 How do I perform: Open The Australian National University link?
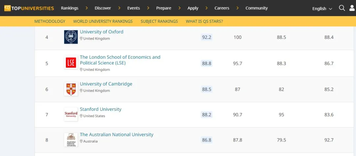[116, 135]
